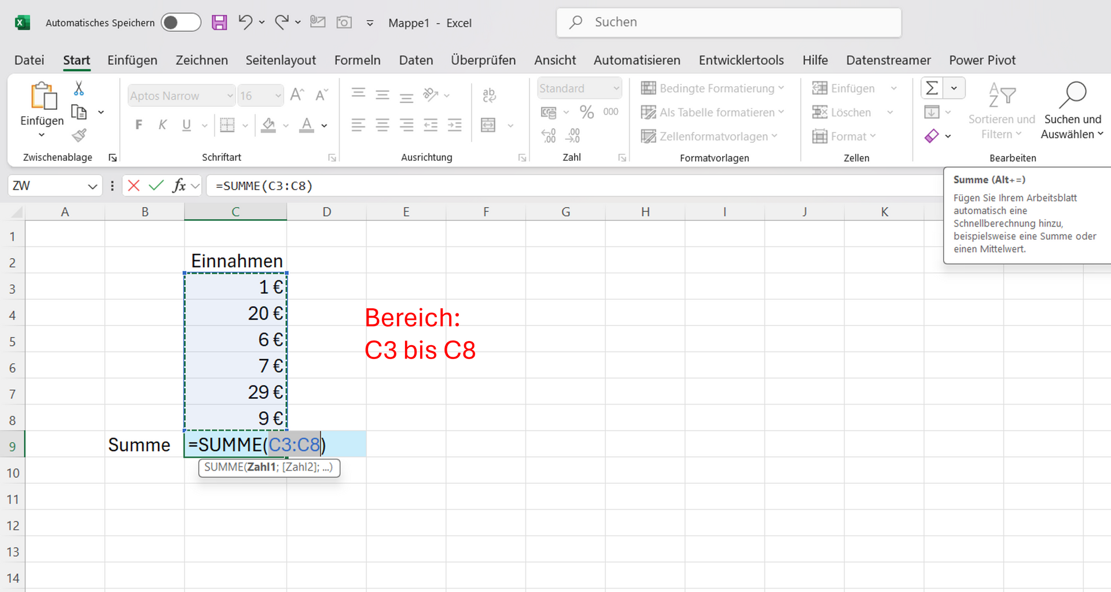The height and width of the screenshot is (592, 1111).
Task: Expand the AutoSum dropdown arrow
Action: coord(954,88)
